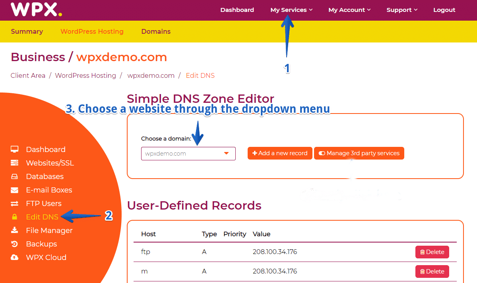Click the FTP Users arrows icon
This screenshot has width=477, height=283.
coord(15,204)
